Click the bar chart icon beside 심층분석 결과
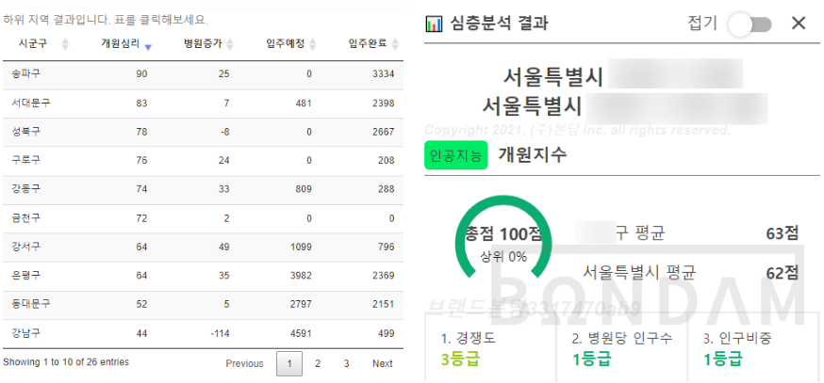Viewport: 824px width, 383px height. pos(435,24)
